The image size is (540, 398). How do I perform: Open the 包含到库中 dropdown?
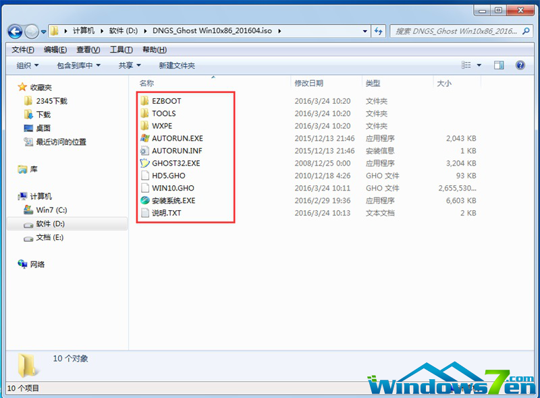pyautogui.click(x=78, y=65)
